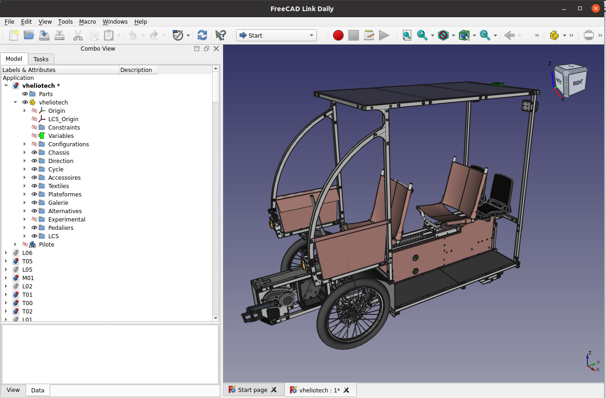Show the Experimental folder via eye icon
Image resolution: width=606 pixels, height=398 pixels.
coord(34,219)
